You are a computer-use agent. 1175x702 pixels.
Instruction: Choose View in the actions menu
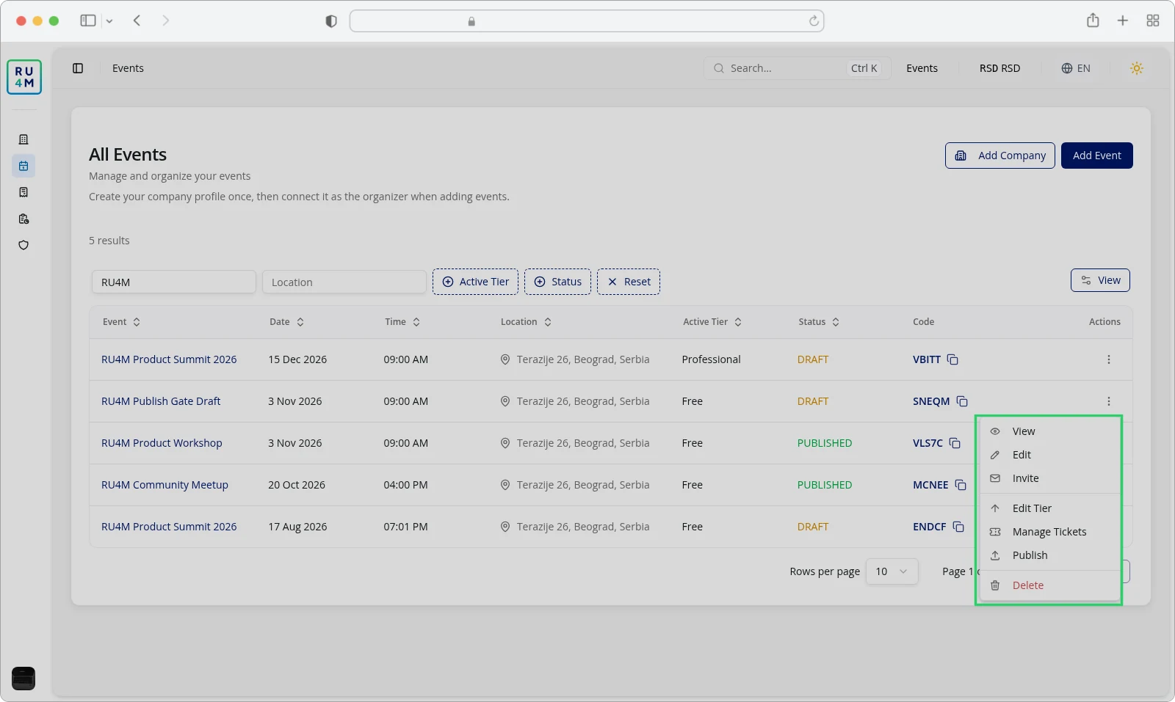tap(1049, 431)
